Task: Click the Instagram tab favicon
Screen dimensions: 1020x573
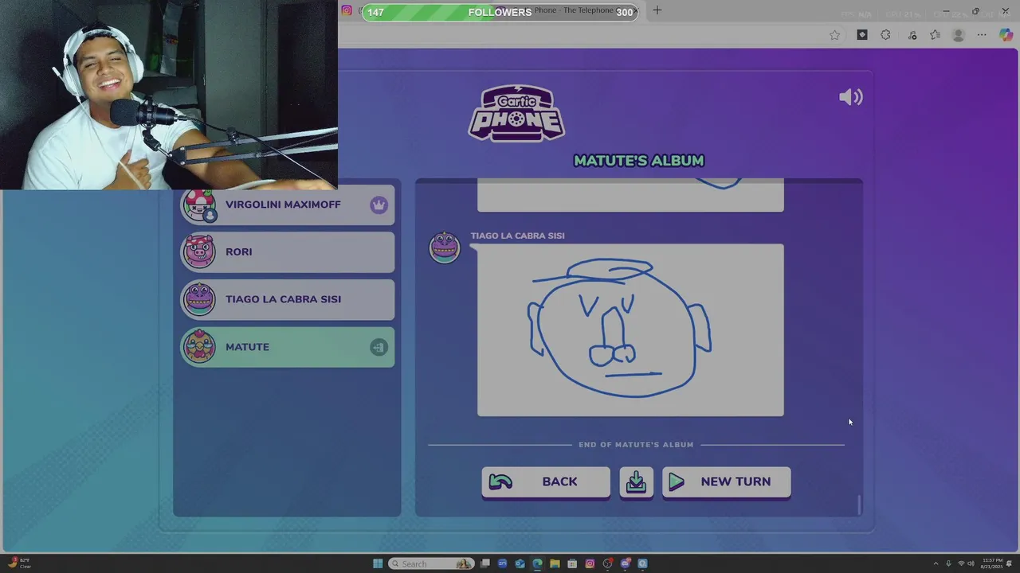Action: 347,10
